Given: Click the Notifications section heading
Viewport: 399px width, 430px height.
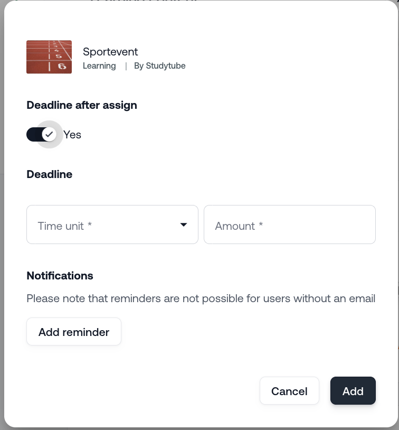Looking at the screenshot, I should coord(60,276).
